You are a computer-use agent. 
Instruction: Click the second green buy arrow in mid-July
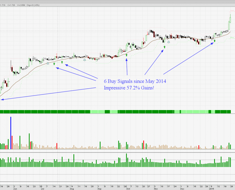(62, 62)
